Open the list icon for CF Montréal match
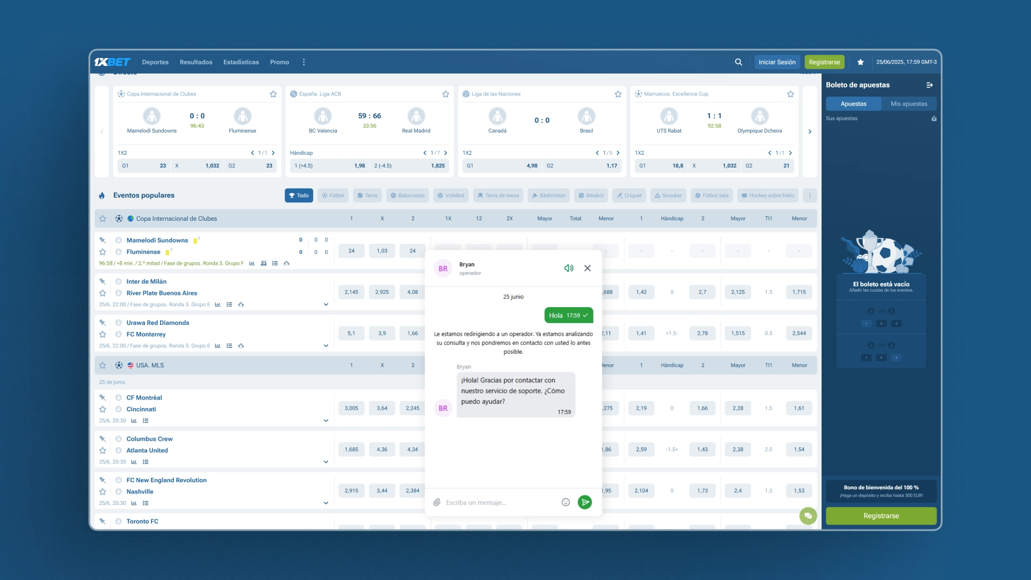 (146, 421)
